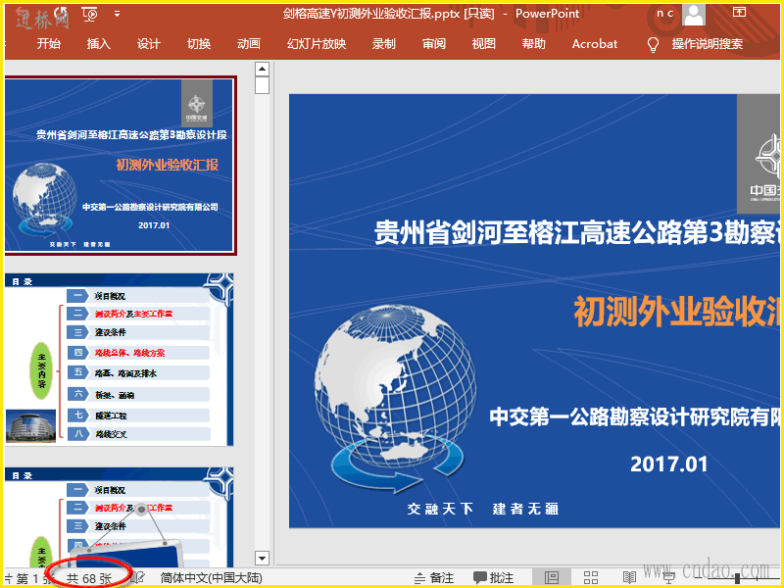Click thumbnail pane scroll up arrow
The image size is (784, 588).
point(262,69)
